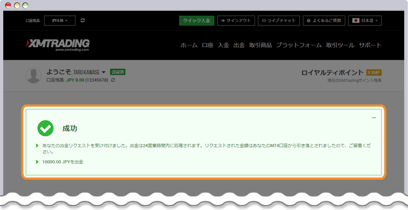408x210 pixels.
Task: Open the 日本語 language dropdown
Action: (x=365, y=21)
